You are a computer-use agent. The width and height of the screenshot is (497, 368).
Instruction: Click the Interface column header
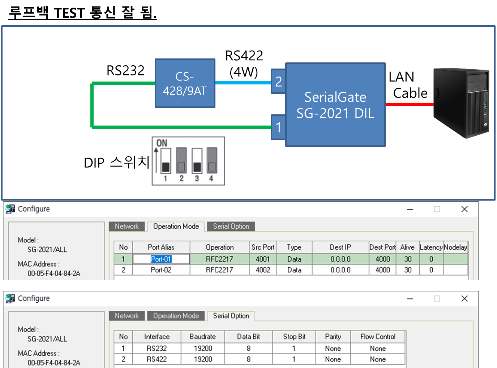coord(157,337)
